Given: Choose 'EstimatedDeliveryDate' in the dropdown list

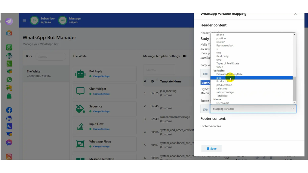Looking at the screenshot, I should pos(229,74).
